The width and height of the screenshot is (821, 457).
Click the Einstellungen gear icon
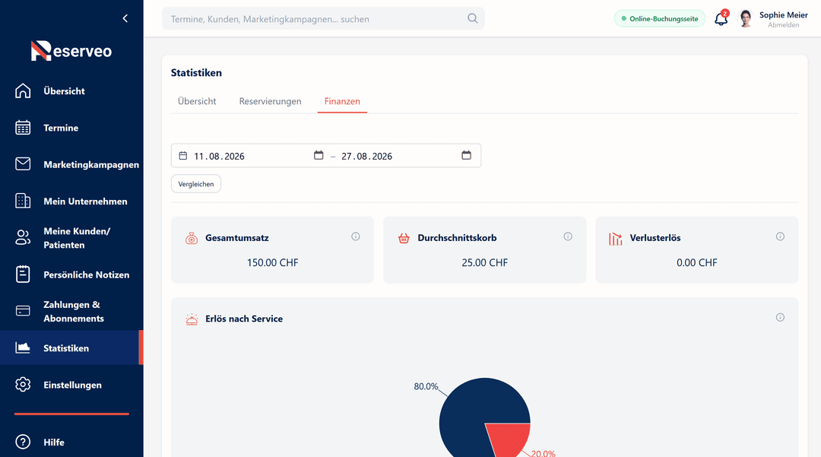23,384
